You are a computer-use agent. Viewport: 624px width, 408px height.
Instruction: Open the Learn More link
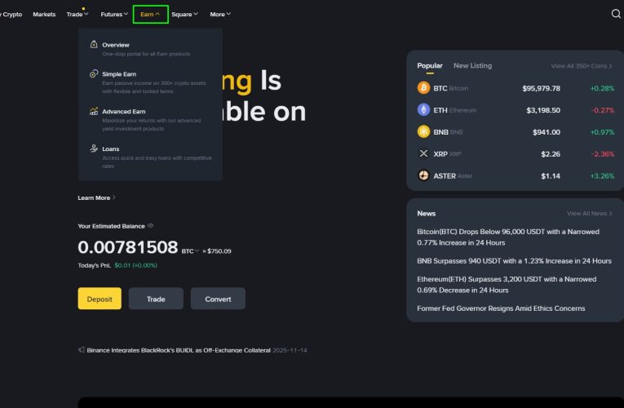(97, 197)
